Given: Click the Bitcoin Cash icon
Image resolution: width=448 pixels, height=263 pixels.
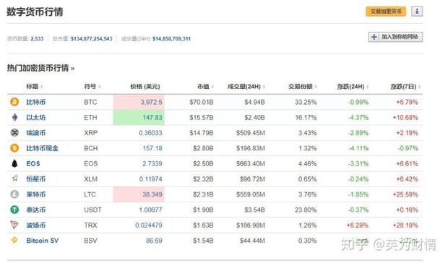Looking at the screenshot, I should [14, 148].
